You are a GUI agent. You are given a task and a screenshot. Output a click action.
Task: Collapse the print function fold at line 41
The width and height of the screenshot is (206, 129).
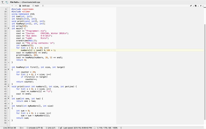[x=8, y=86]
